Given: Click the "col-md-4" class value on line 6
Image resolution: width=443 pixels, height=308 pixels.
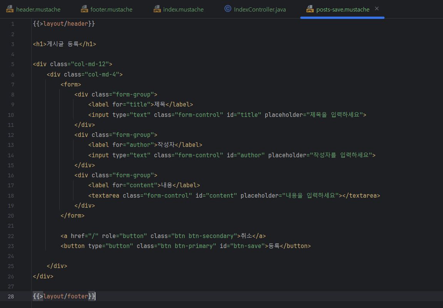Looking at the screenshot, I should click(102, 75).
